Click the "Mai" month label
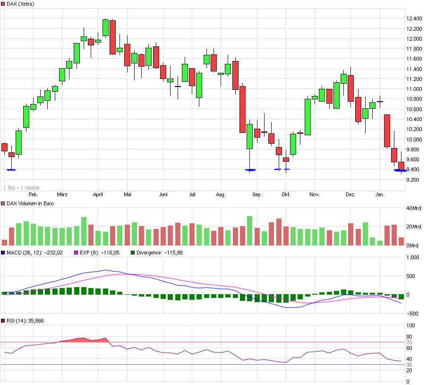This screenshot has width=427, height=385. pos(127,194)
